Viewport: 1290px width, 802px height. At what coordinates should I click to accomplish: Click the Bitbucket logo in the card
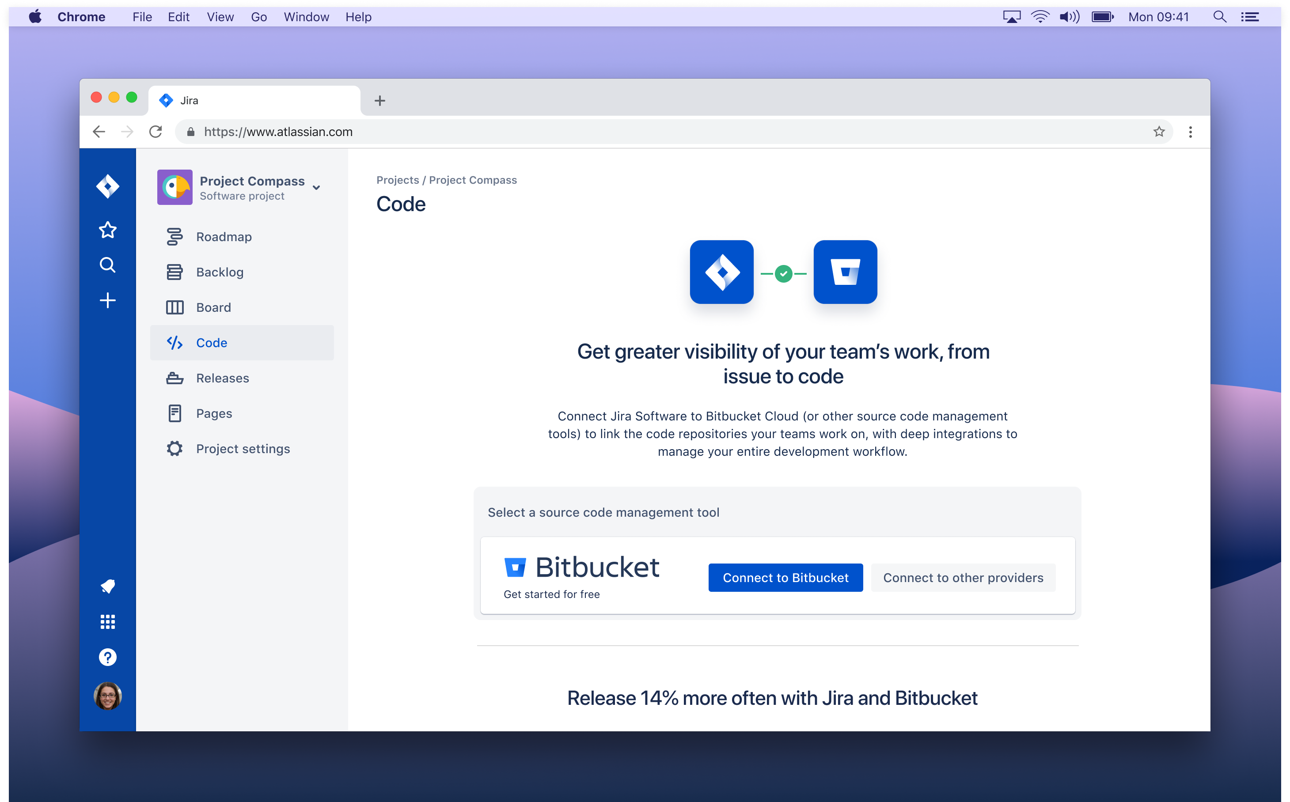tap(581, 567)
